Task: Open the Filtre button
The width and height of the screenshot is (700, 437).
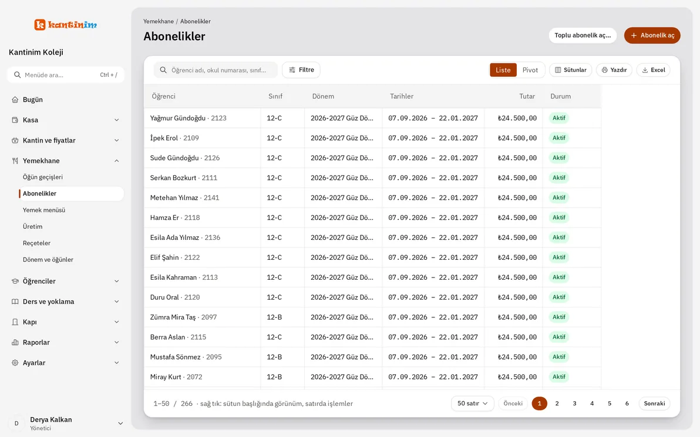Action: (x=301, y=70)
